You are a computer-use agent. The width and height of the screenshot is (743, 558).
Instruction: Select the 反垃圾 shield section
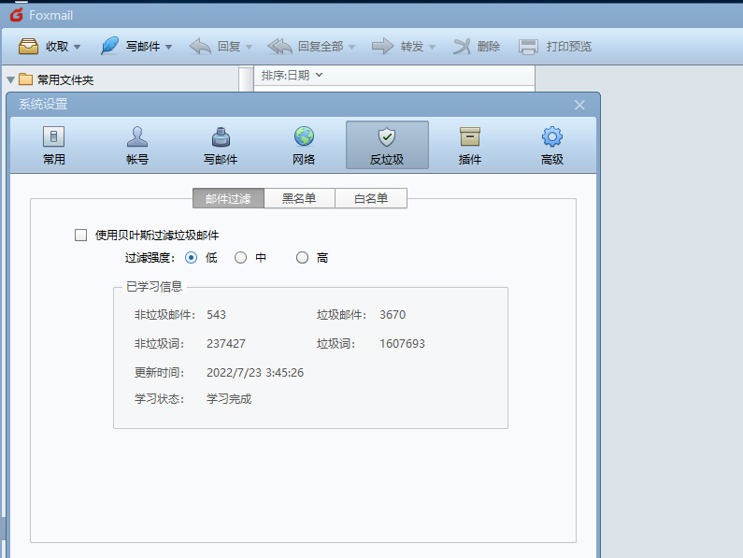tap(387, 145)
